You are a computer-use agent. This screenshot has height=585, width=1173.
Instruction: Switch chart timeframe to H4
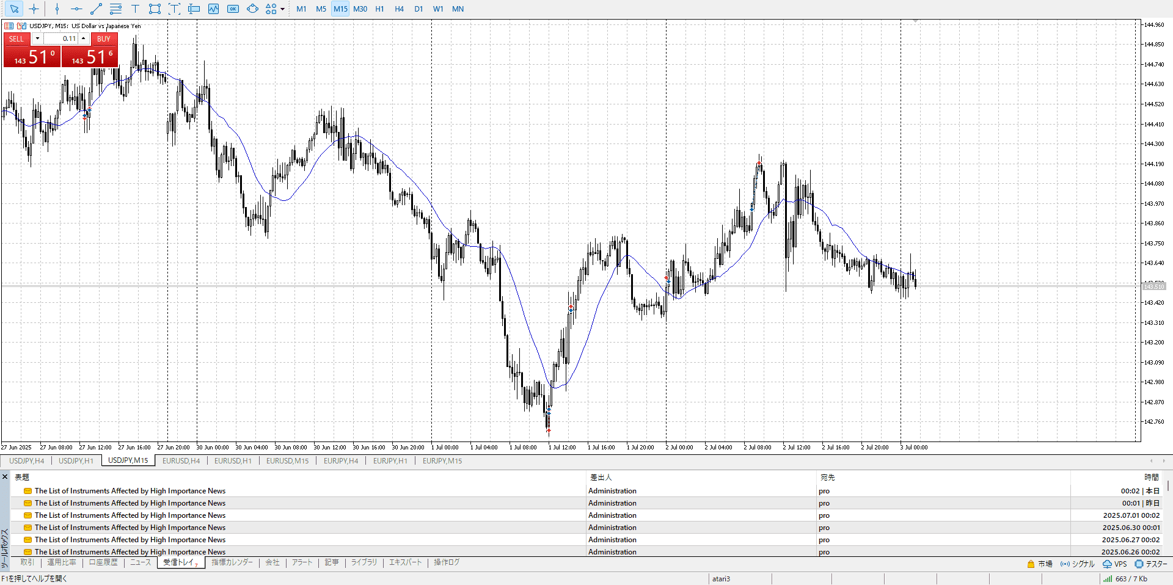(x=399, y=9)
